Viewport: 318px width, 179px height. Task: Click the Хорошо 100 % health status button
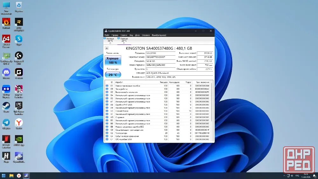113,60
